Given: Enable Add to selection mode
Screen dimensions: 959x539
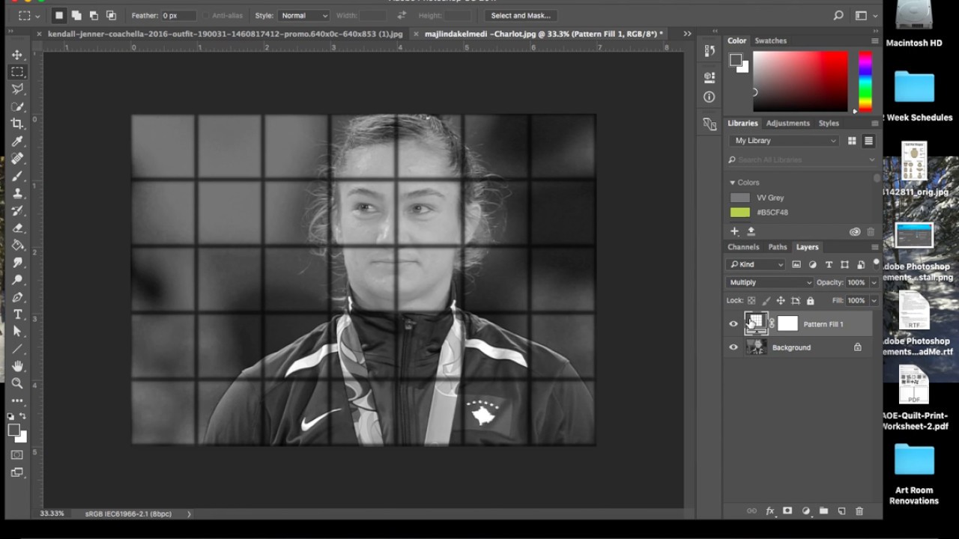Looking at the screenshot, I should 76,15.
